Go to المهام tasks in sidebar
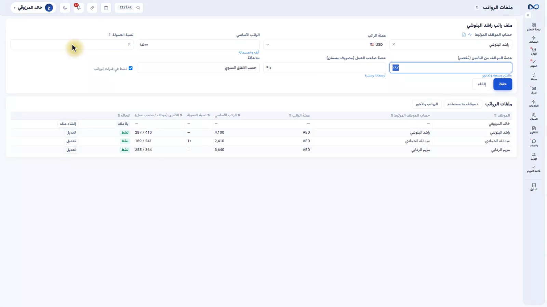The width and height of the screenshot is (547, 307). coord(534,63)
